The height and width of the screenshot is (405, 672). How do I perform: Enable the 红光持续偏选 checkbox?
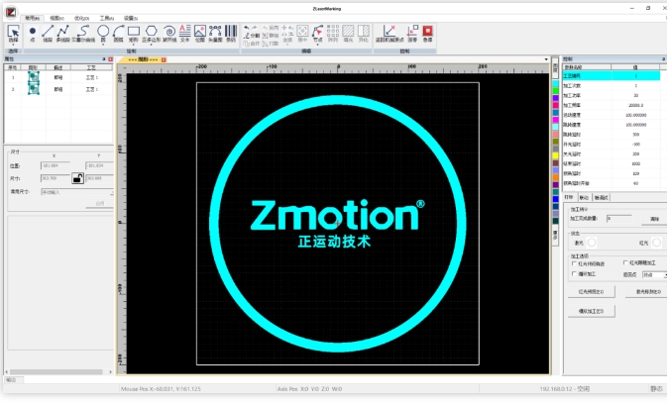pyautogui.click(x=574, y=263)
